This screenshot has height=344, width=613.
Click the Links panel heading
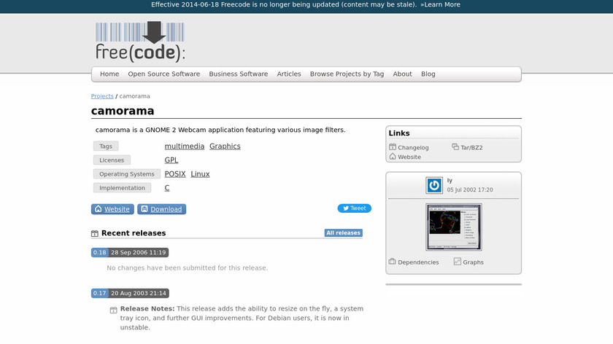point(399,133)
